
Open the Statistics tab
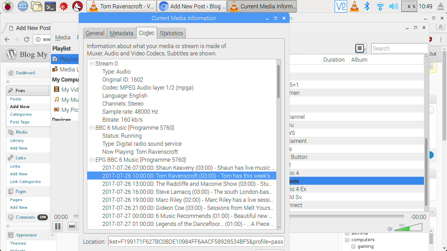pyautogui.click(x=171, y=33)
